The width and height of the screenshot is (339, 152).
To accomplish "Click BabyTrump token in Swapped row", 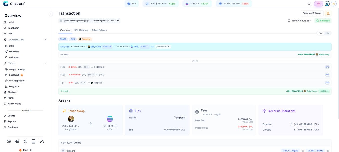I will coord(94,47).
